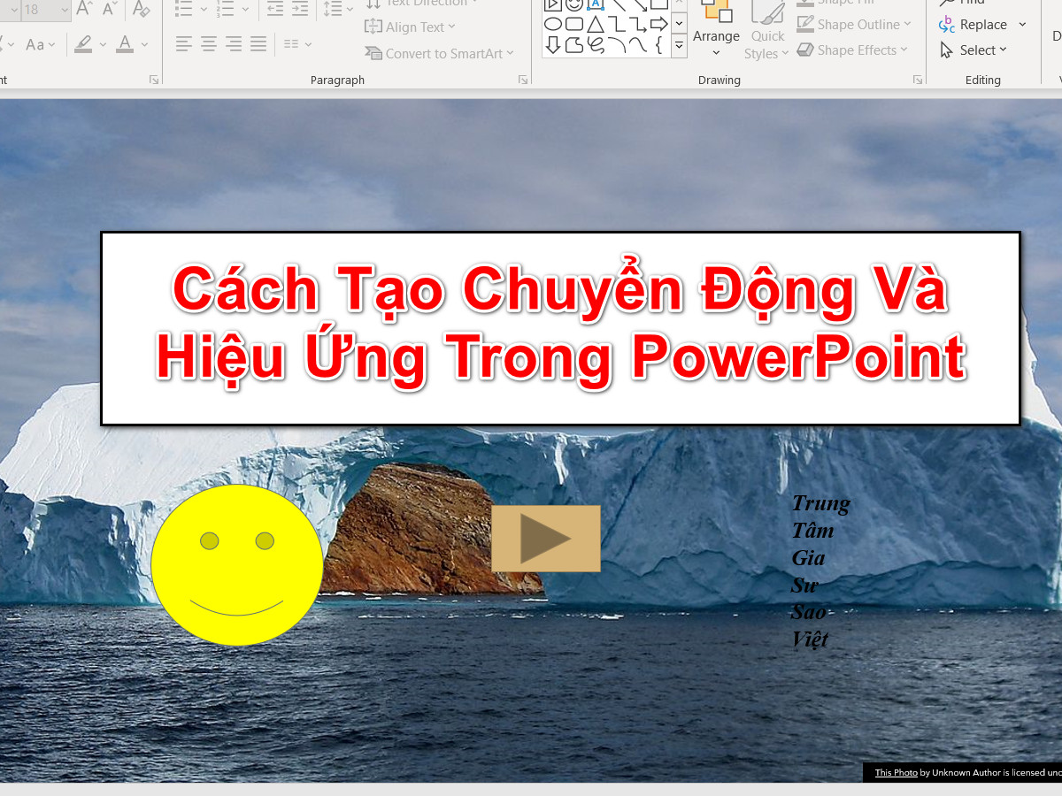Select the Arc shape
Screen dimensions: 1062x796
click(x=616, y=45)
